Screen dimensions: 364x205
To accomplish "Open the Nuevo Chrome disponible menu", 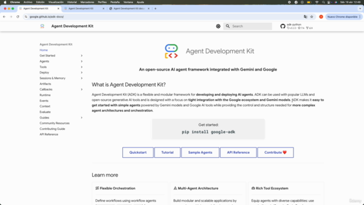I will pyautogui.click(x=344, y=17).
